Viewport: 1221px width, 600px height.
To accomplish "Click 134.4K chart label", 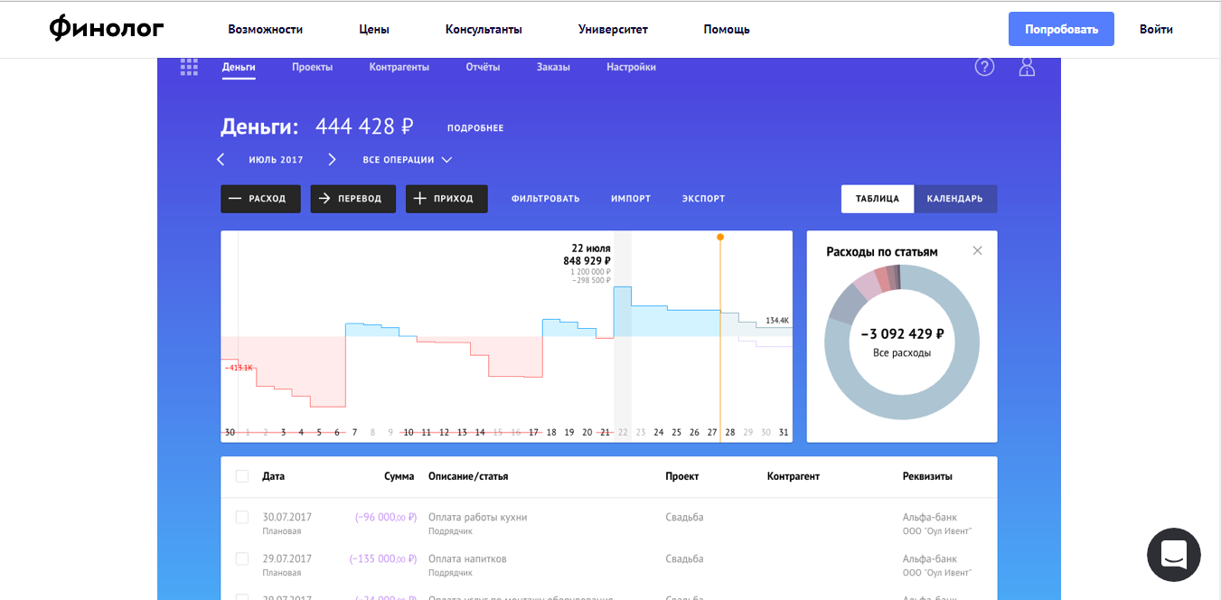I will [x=777, y=321].
